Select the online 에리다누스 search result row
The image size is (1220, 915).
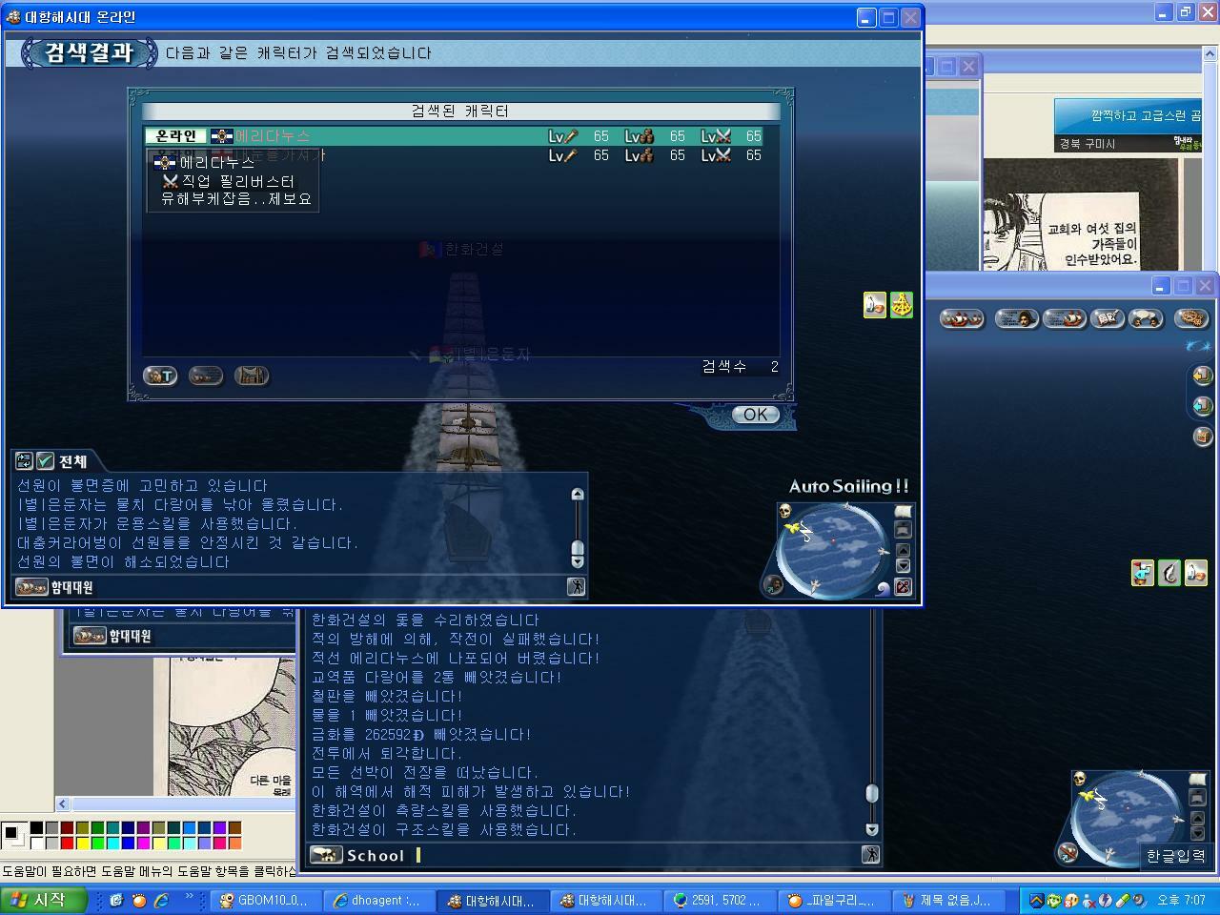coord(454,136)
